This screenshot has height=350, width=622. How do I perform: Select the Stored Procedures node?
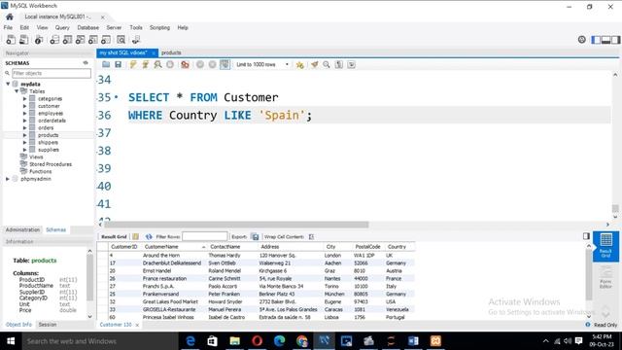point(51,164)
